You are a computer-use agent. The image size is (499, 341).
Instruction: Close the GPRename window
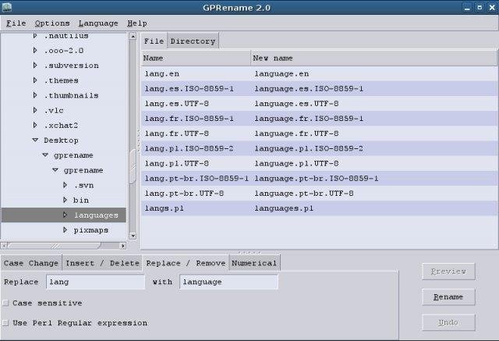pyautogui.click(x=492, y=7)
